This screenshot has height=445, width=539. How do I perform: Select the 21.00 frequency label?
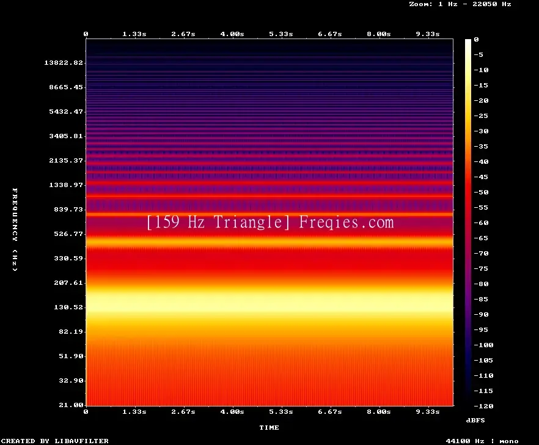pos(71,405)
